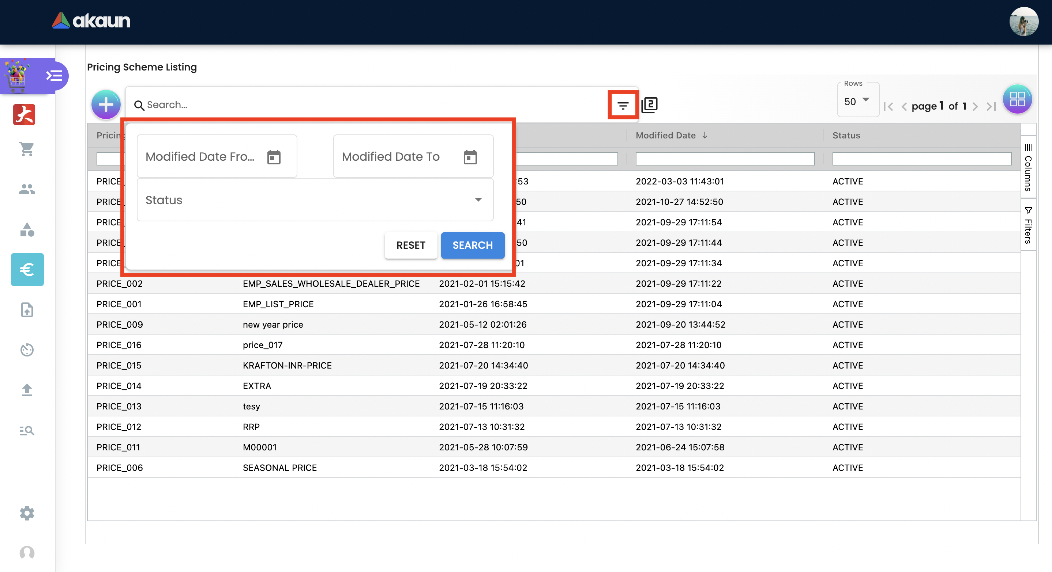This screenshot has height=572, width=1052.
Task: Click the multi-select copy icon beside filter
Action: [649, 105]
